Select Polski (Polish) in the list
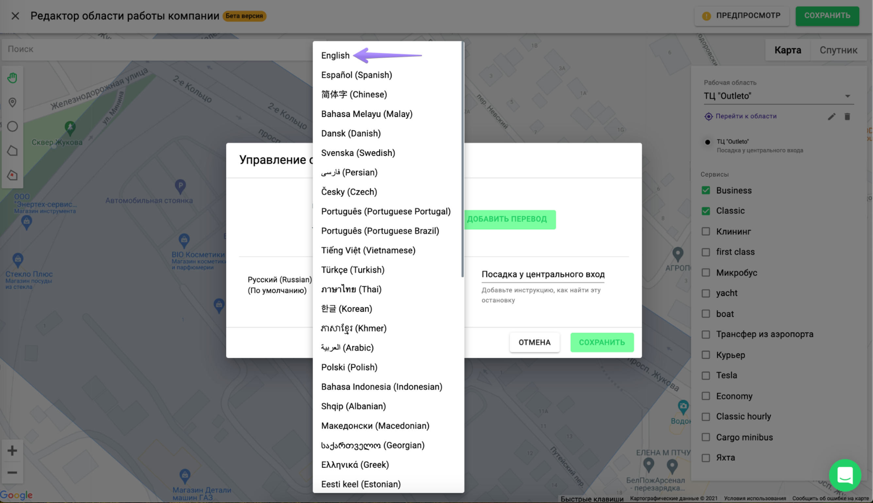 [349, 367]
